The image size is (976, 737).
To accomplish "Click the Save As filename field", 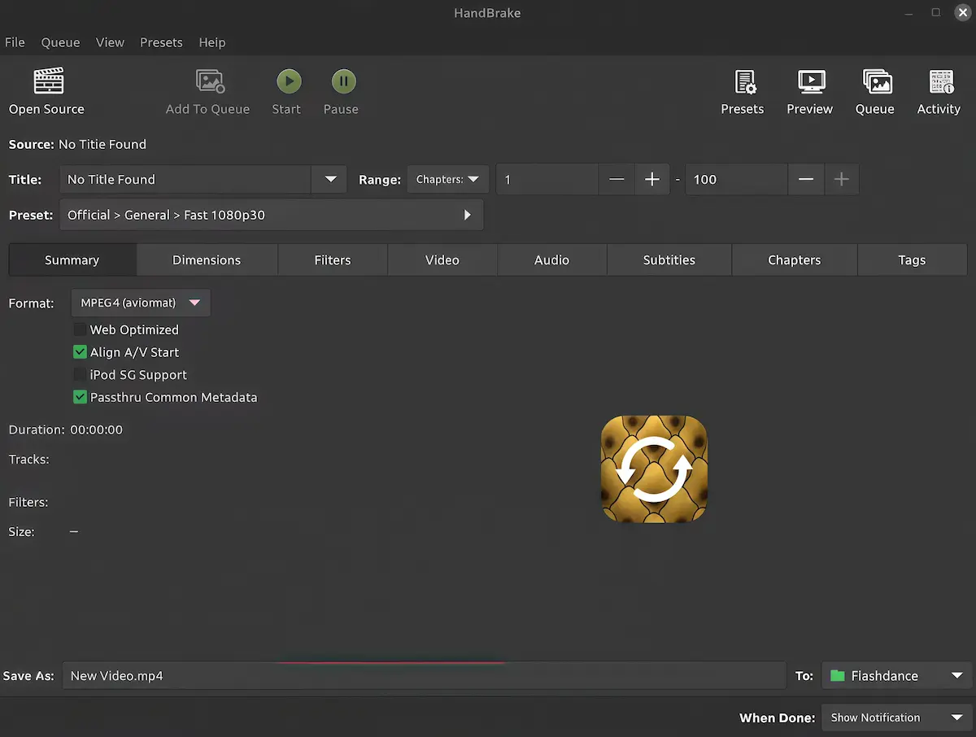I will (x=325, y=675).
